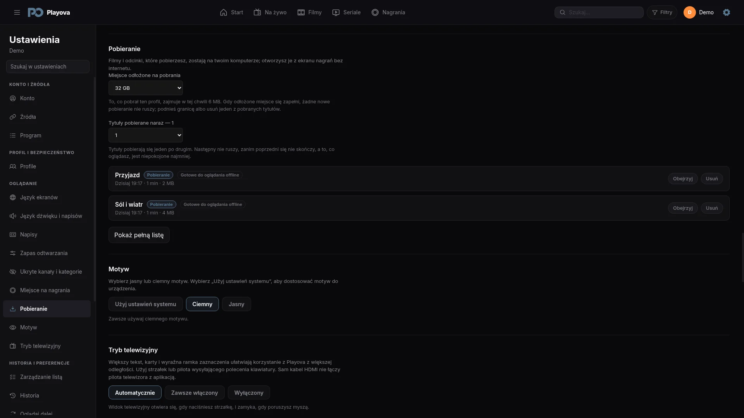The image size is (744, 418).
Task: Open the 32 GB storage dropdown
Action: [146, 88]
